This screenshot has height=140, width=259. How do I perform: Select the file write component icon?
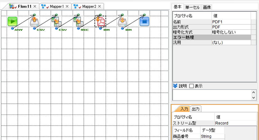[x=122, y=21]
